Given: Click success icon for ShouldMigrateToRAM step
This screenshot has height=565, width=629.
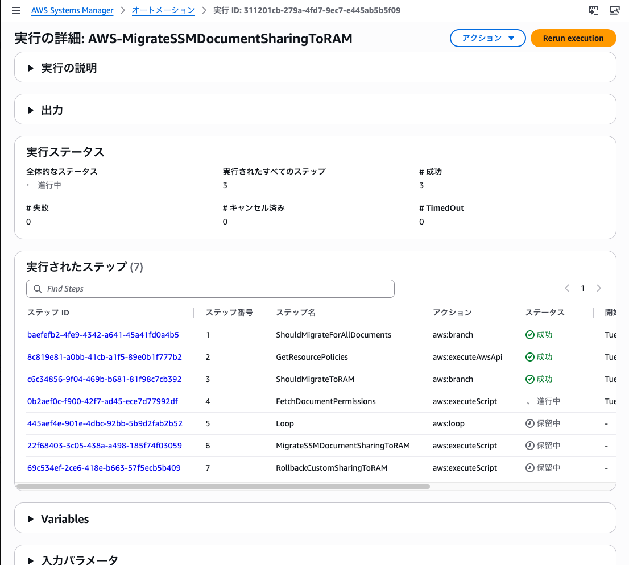Looking at the screenshot, I should (x=530, y=379).
